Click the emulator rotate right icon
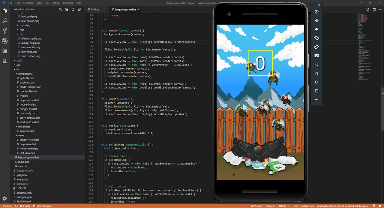The width and height of the screenshot is (384, 208). coord(316,47)
